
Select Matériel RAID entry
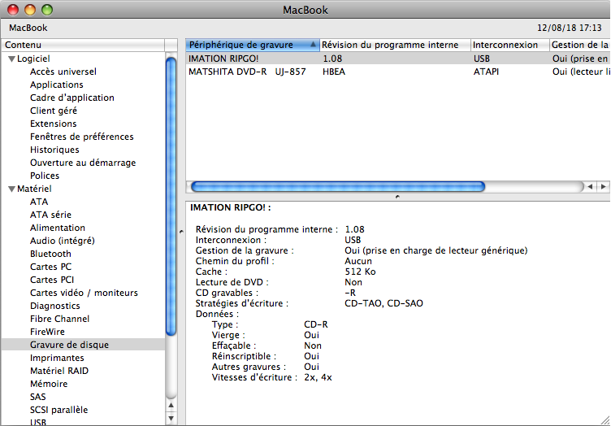(x=59, y=371)
